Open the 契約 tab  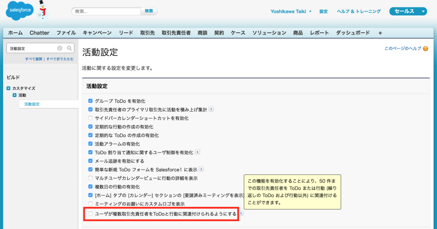[219, 33]
